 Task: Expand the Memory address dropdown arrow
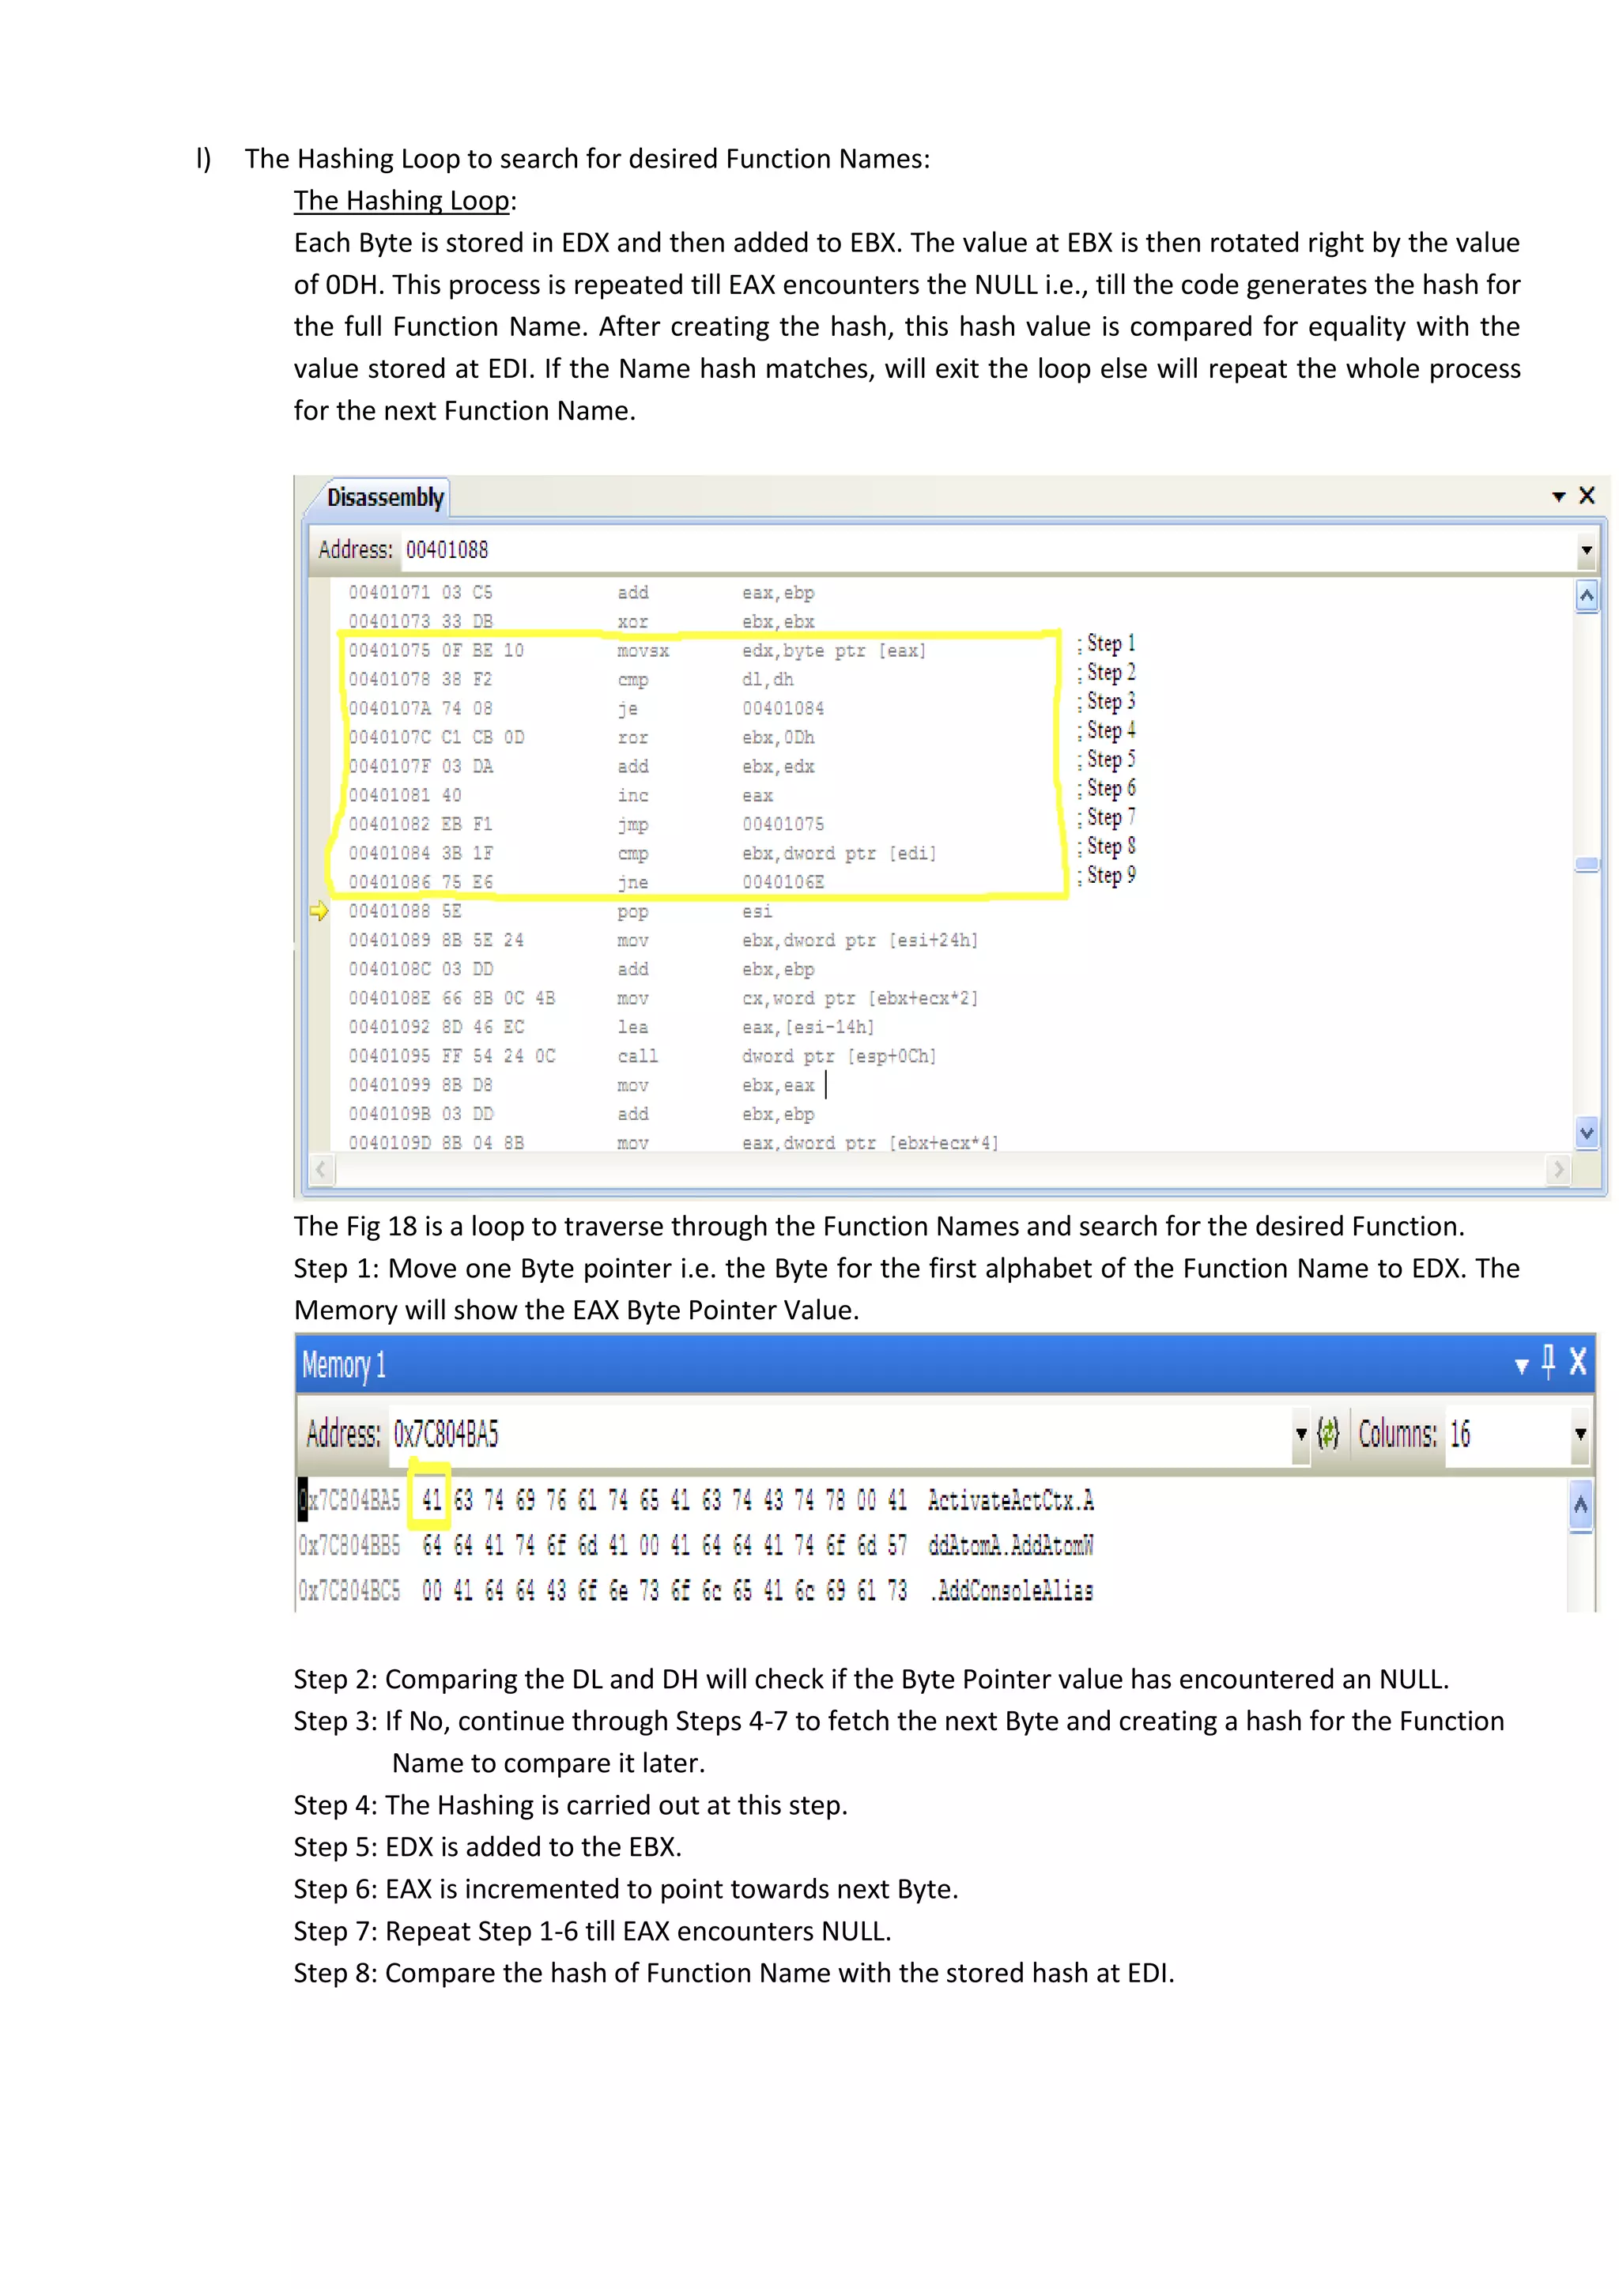coord(1301,1434)
